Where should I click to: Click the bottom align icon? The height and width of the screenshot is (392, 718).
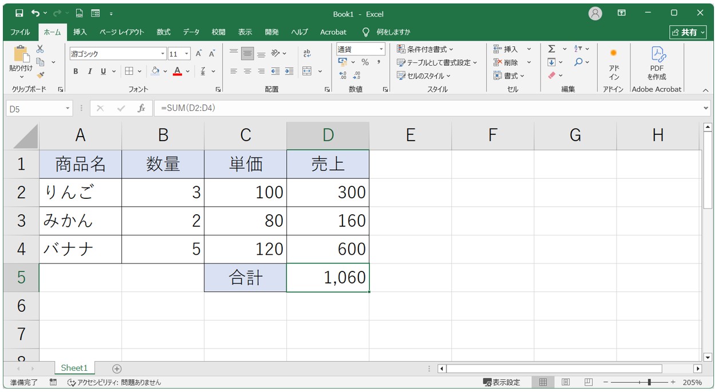pyautogui.click(x=261, y=54)
